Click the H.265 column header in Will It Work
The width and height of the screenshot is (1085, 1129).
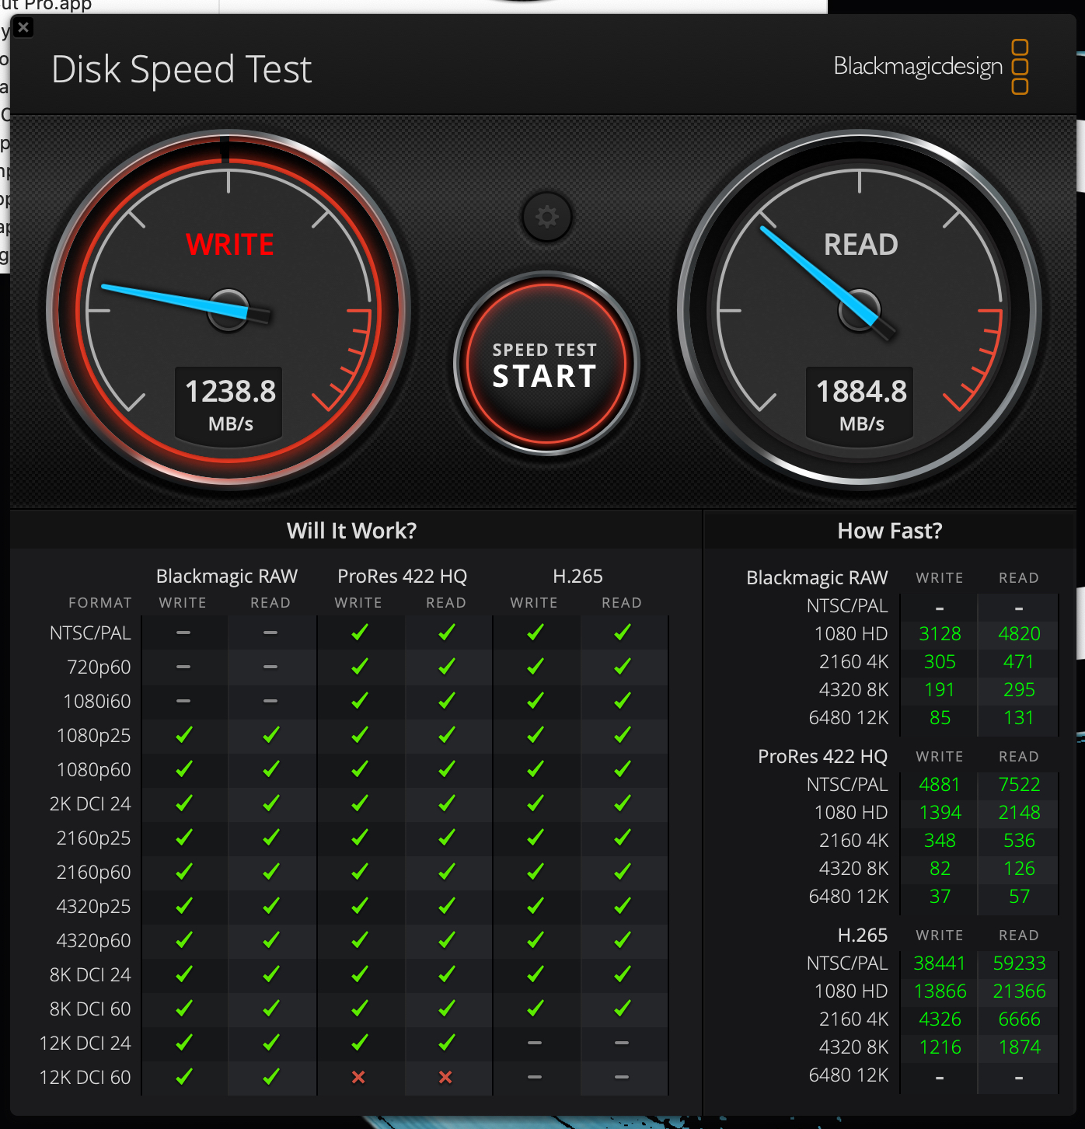coord(577,577)
